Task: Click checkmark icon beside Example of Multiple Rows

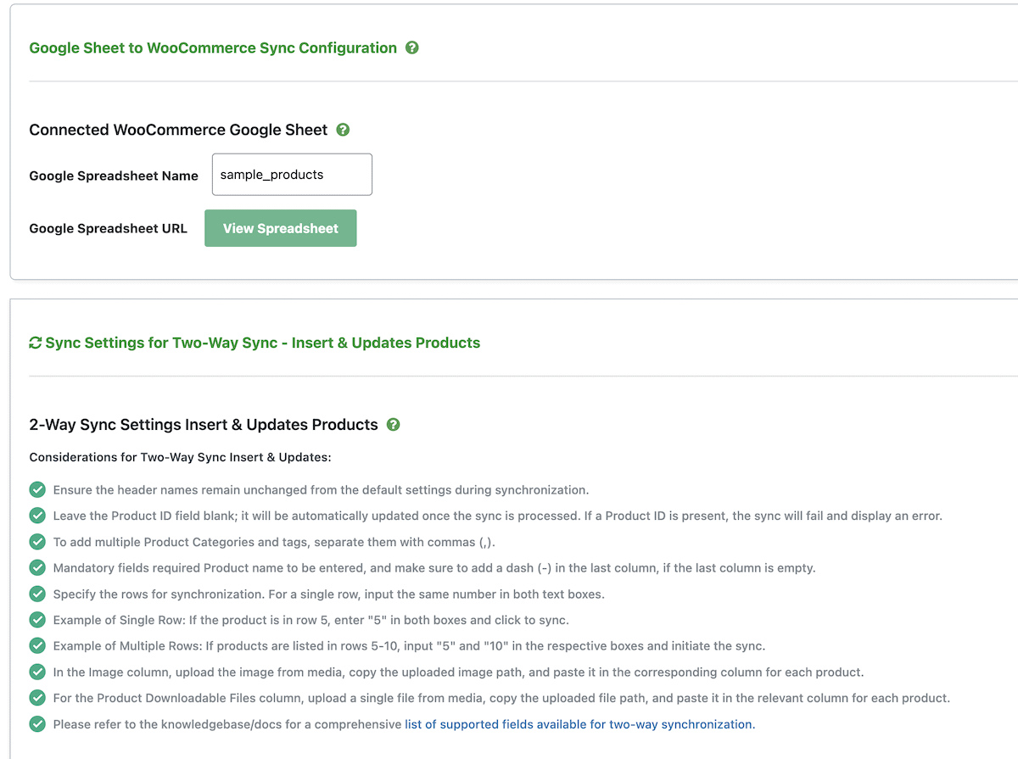Action: click(37, 645)
